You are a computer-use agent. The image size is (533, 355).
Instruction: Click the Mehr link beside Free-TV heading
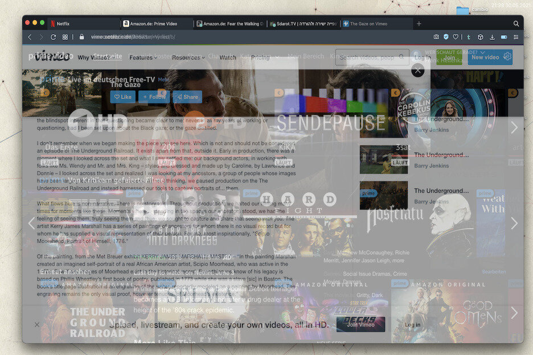[x=163, y=80]
